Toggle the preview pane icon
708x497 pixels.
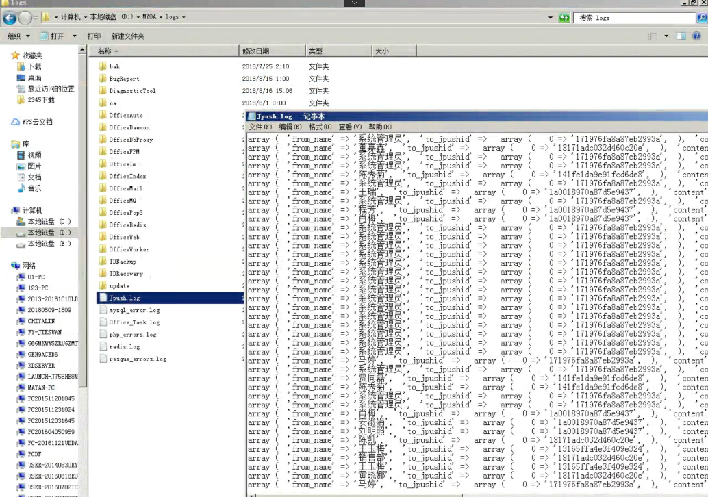(x=681, y=36)
